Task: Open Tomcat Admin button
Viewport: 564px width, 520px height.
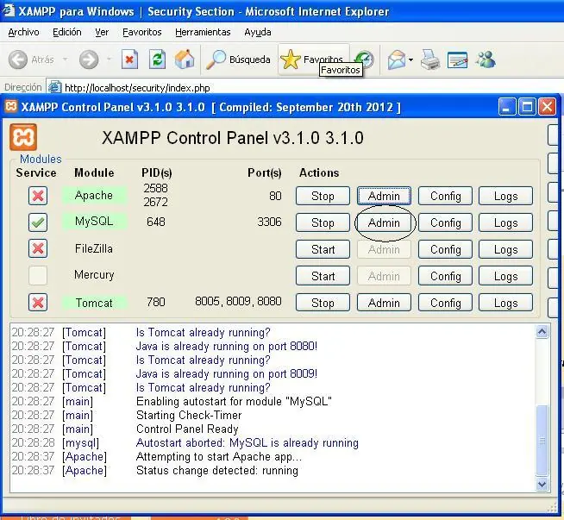Action: pos(384,303)
